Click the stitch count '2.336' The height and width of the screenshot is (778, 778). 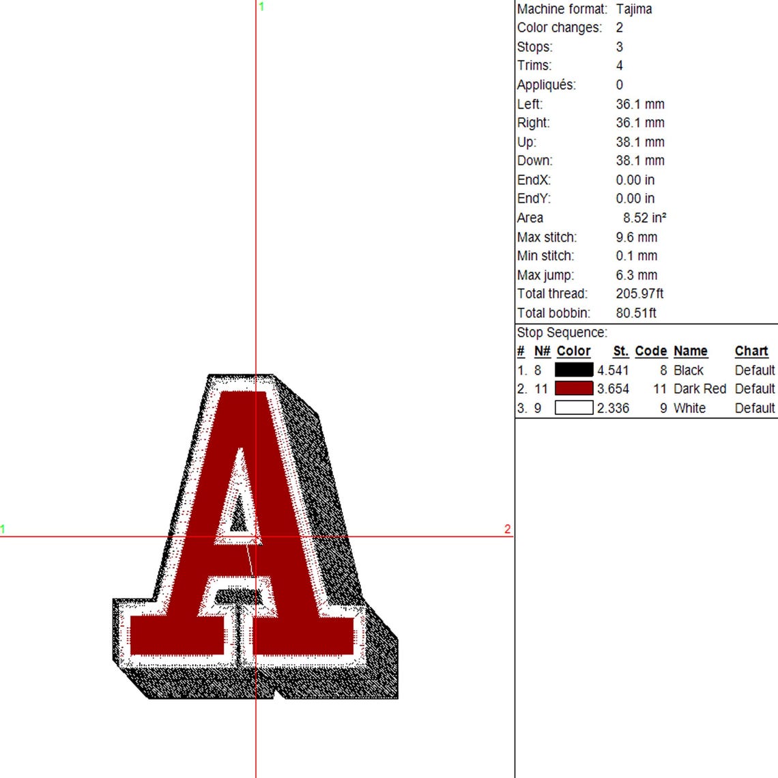pyautogui.click(x=613, y=408)
